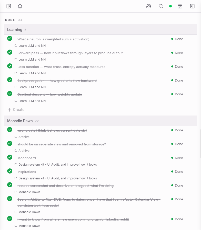Collapse the Learning group header

tap(100, 30)
